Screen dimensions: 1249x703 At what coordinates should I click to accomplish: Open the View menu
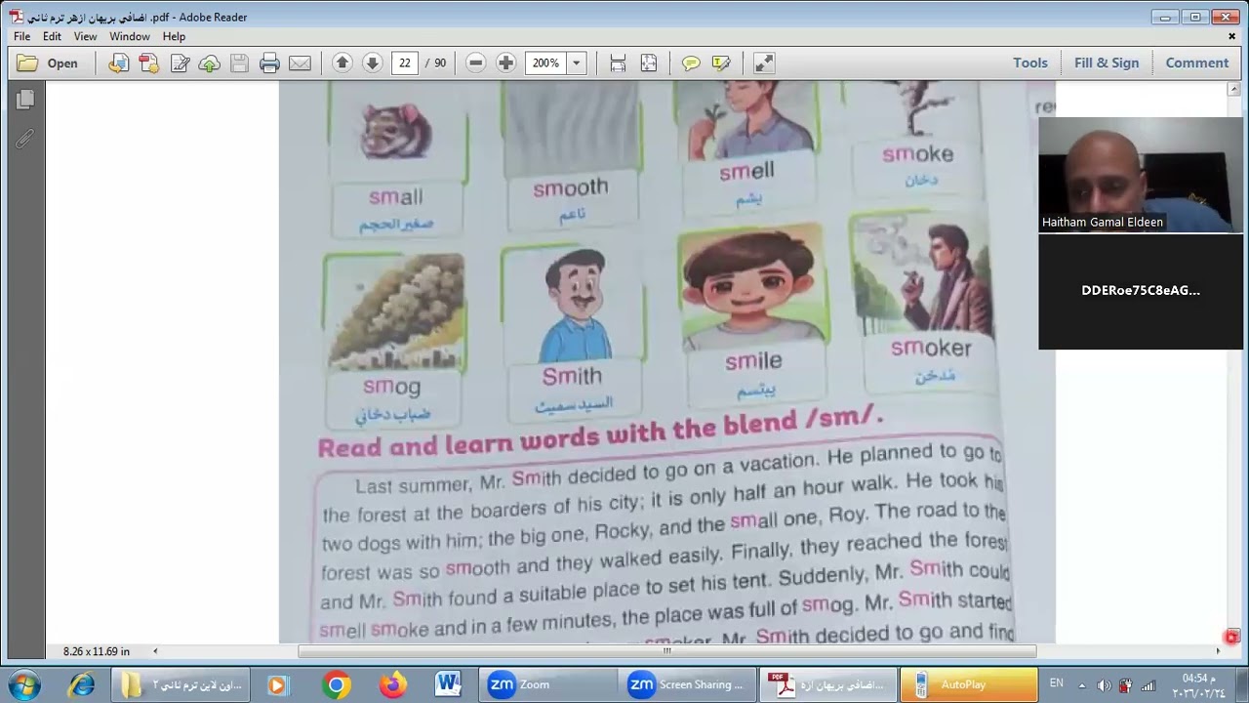(x=85, y=36)
